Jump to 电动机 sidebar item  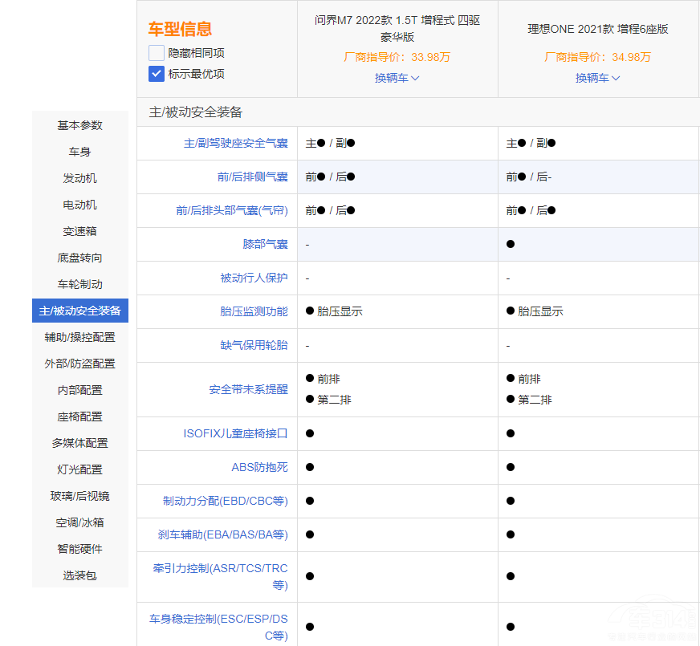coord(79,205)
